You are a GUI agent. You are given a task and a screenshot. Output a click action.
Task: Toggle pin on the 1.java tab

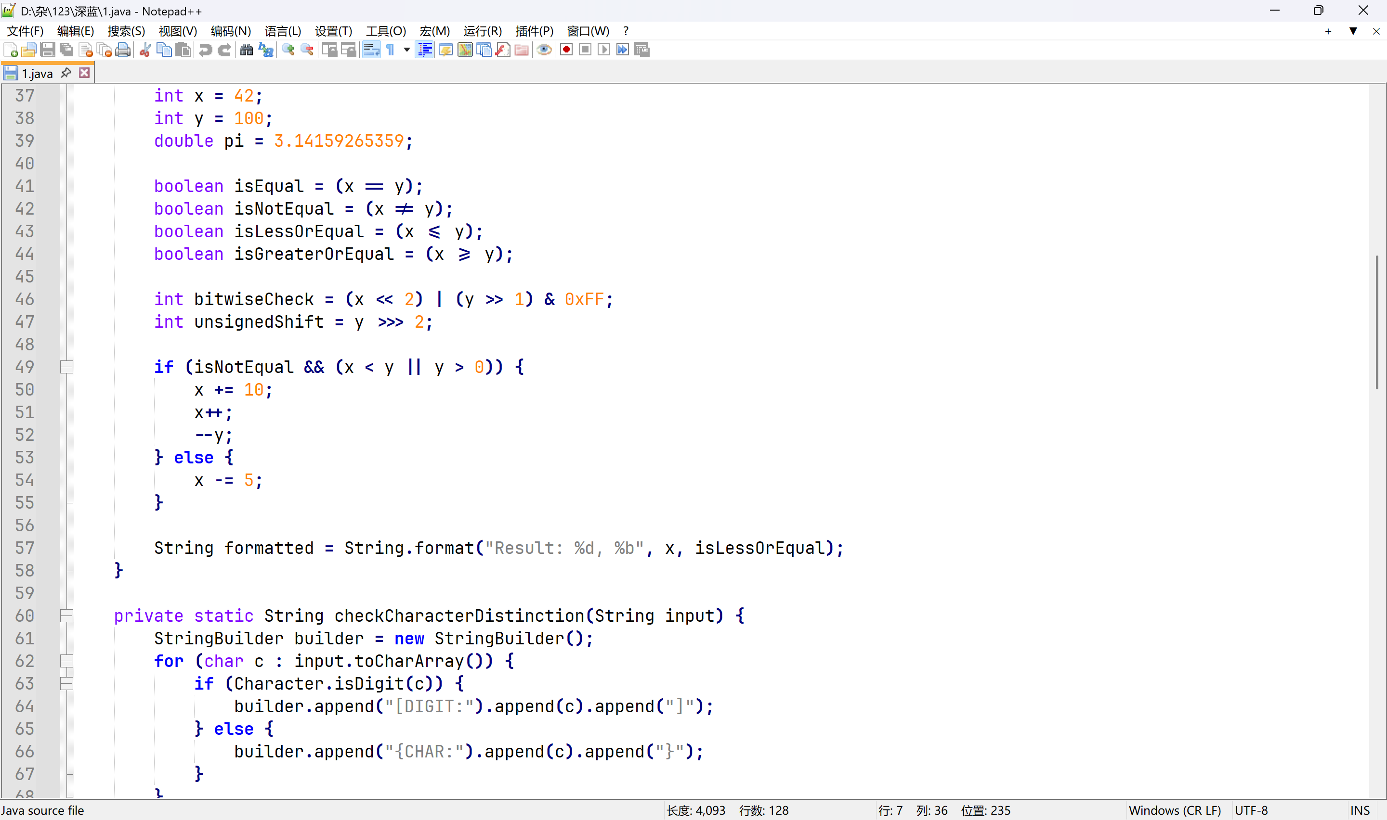(66, 73)
